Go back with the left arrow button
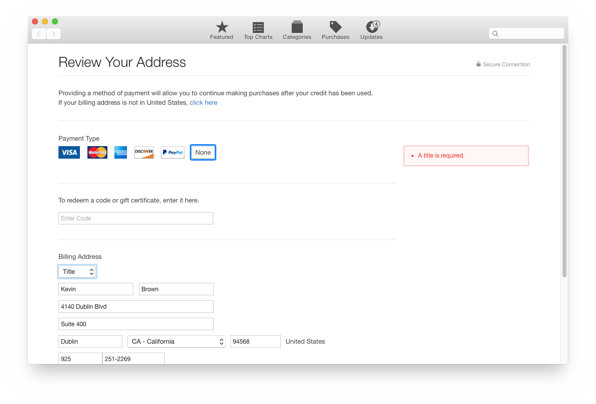The width and height of the screenshot is (596, 404). [39, 34]
